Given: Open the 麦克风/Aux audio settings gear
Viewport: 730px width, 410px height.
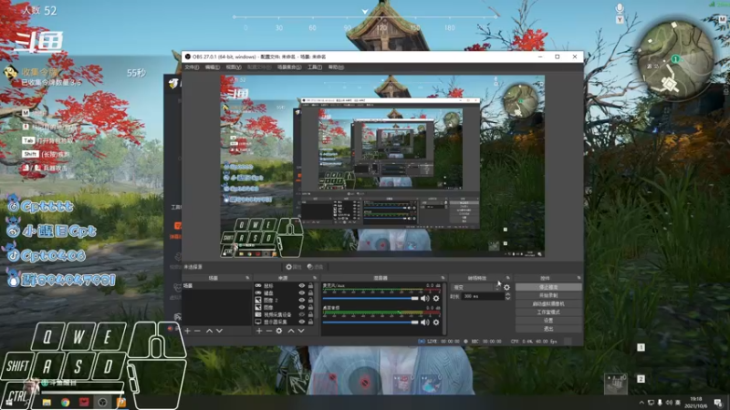Looking at the screenshot, I should click(x=436, y=299).
